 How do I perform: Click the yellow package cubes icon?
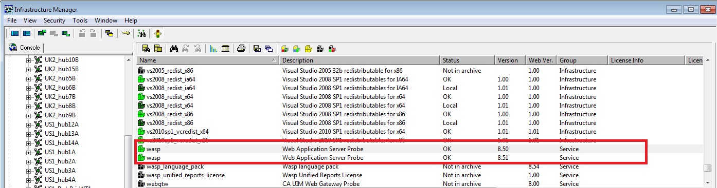point(308,49)
